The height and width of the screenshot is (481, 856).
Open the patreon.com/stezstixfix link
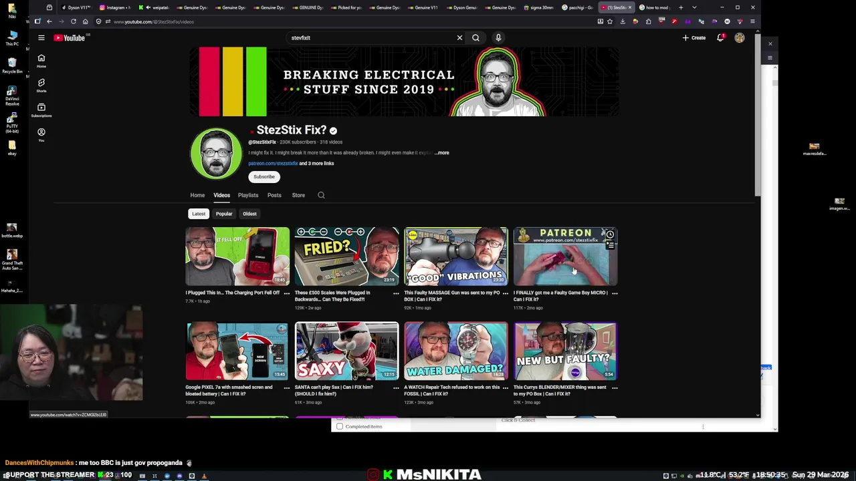[273, 164]
